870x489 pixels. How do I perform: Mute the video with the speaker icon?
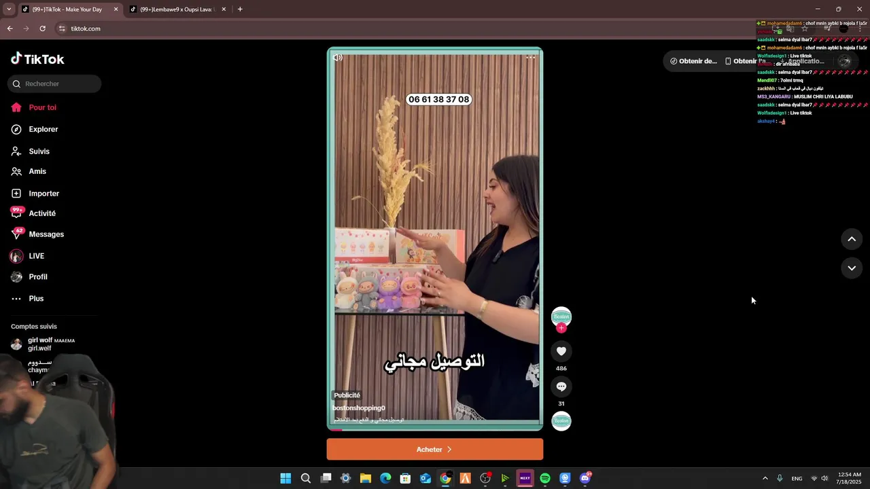[338, 58]
